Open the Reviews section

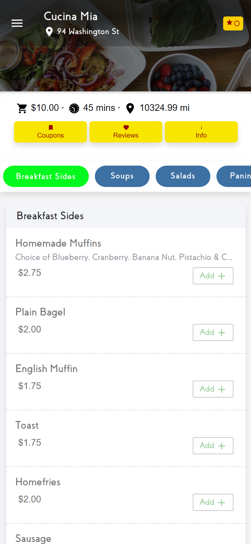[x=126, y=132]
